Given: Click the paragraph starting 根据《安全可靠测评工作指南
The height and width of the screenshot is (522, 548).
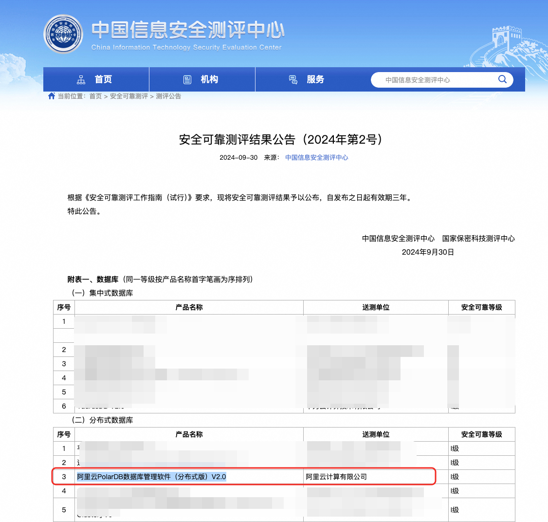Looking at the screenshot, I should pos(240,198).
